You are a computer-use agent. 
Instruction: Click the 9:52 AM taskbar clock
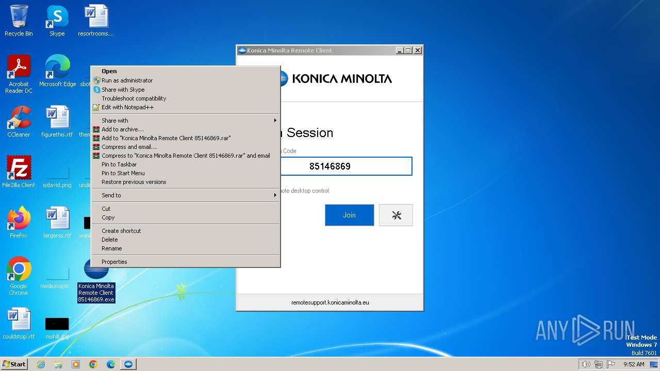pyautogui.click(x=634, y=364)
